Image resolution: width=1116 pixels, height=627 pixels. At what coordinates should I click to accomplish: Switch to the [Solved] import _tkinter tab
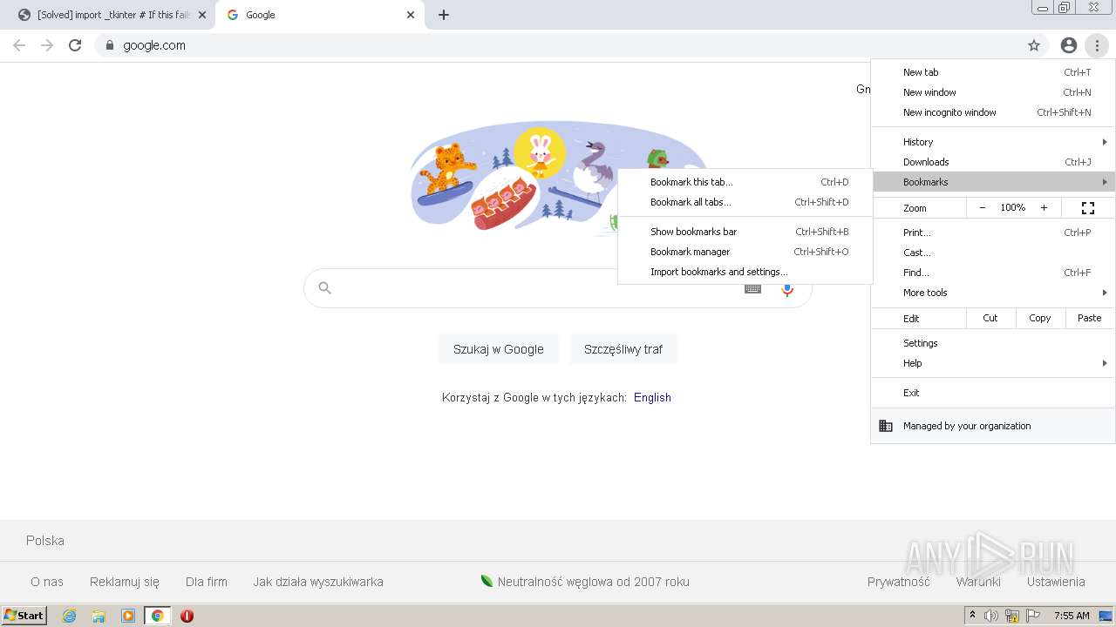107,15
